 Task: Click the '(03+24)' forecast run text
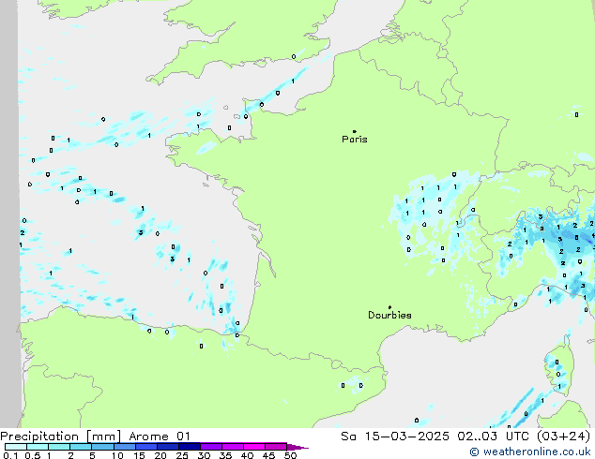click(x=563, y=437)
